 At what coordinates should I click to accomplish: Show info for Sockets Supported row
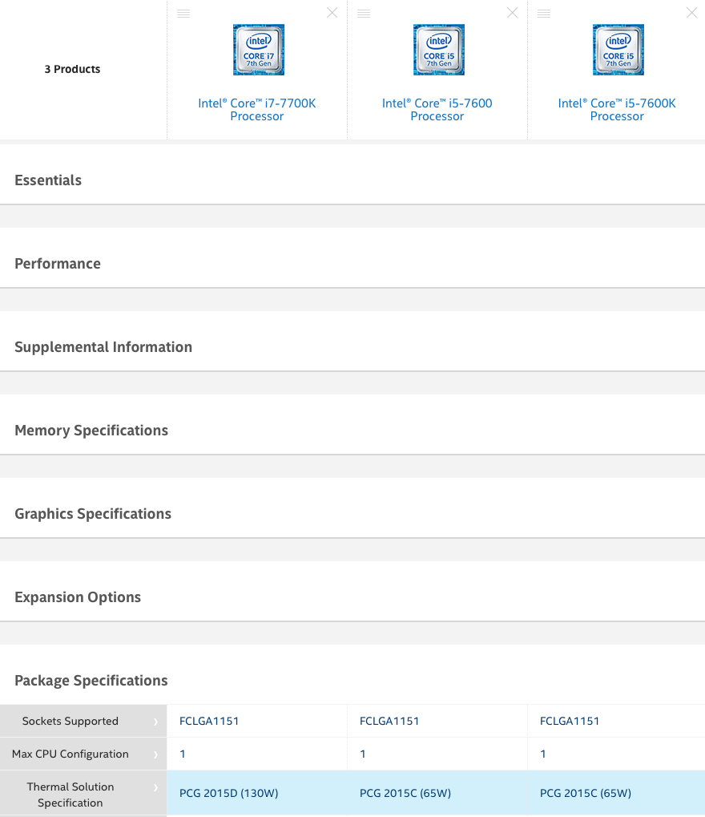(155, 722)
